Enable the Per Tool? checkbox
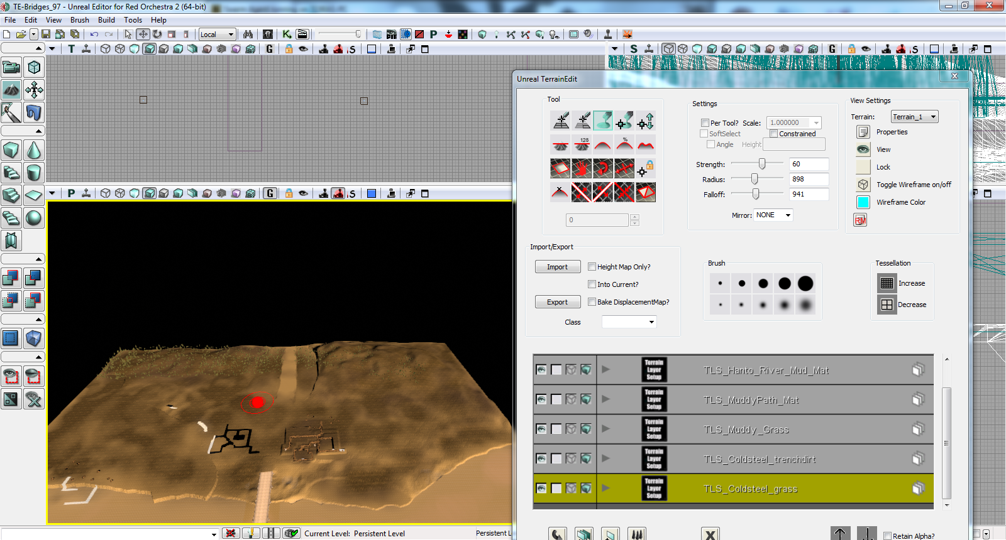The width and height of the screenshot is (1006, 540). click(705, 123)
